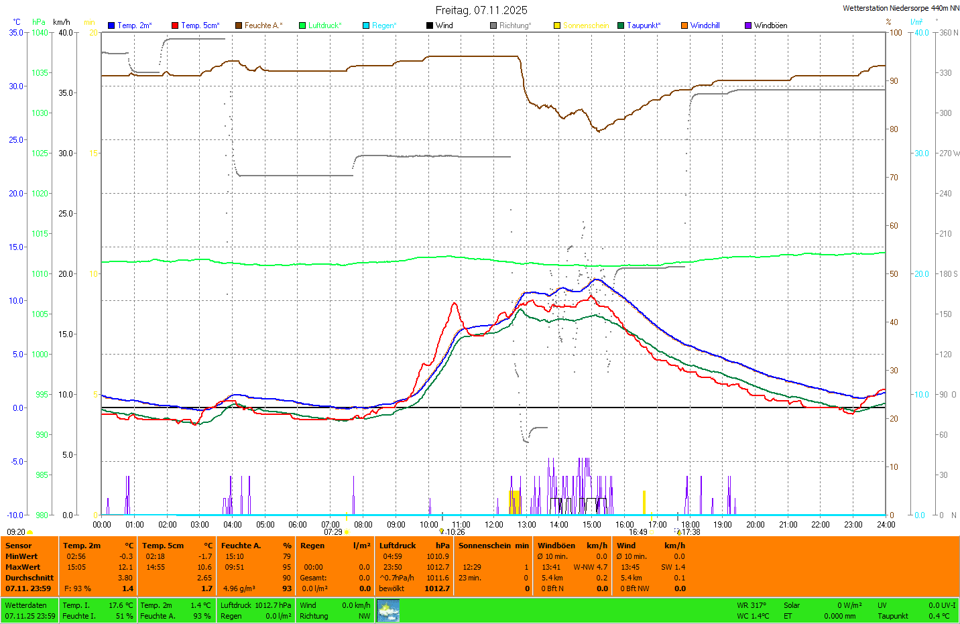960x624 pixels.
Task: Click the purple Windböen legend square
Action: coord(748,25)
